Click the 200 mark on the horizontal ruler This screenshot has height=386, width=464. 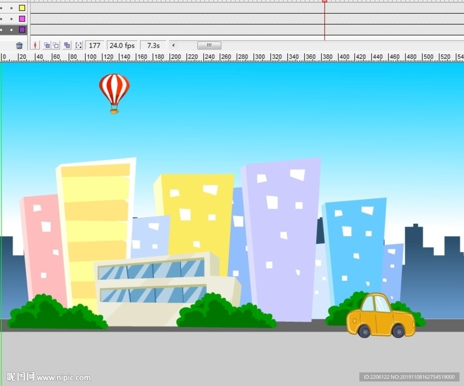pos(176,57)
